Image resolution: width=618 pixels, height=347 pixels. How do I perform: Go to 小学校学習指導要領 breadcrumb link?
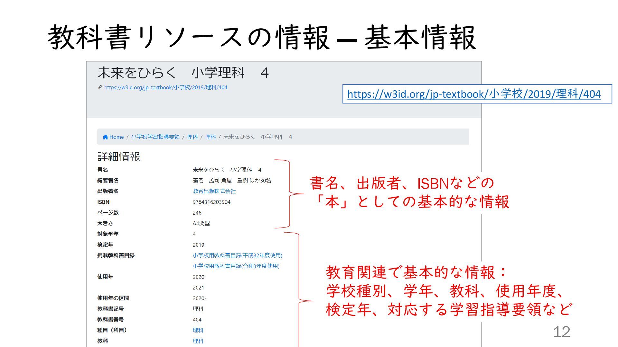[155, 137]
